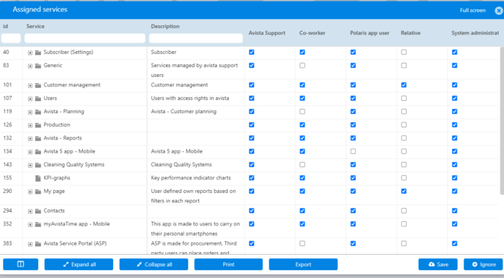
Task: Enable Polaris app user for Avista 5 app - Mobile
Action: [353, 151]
